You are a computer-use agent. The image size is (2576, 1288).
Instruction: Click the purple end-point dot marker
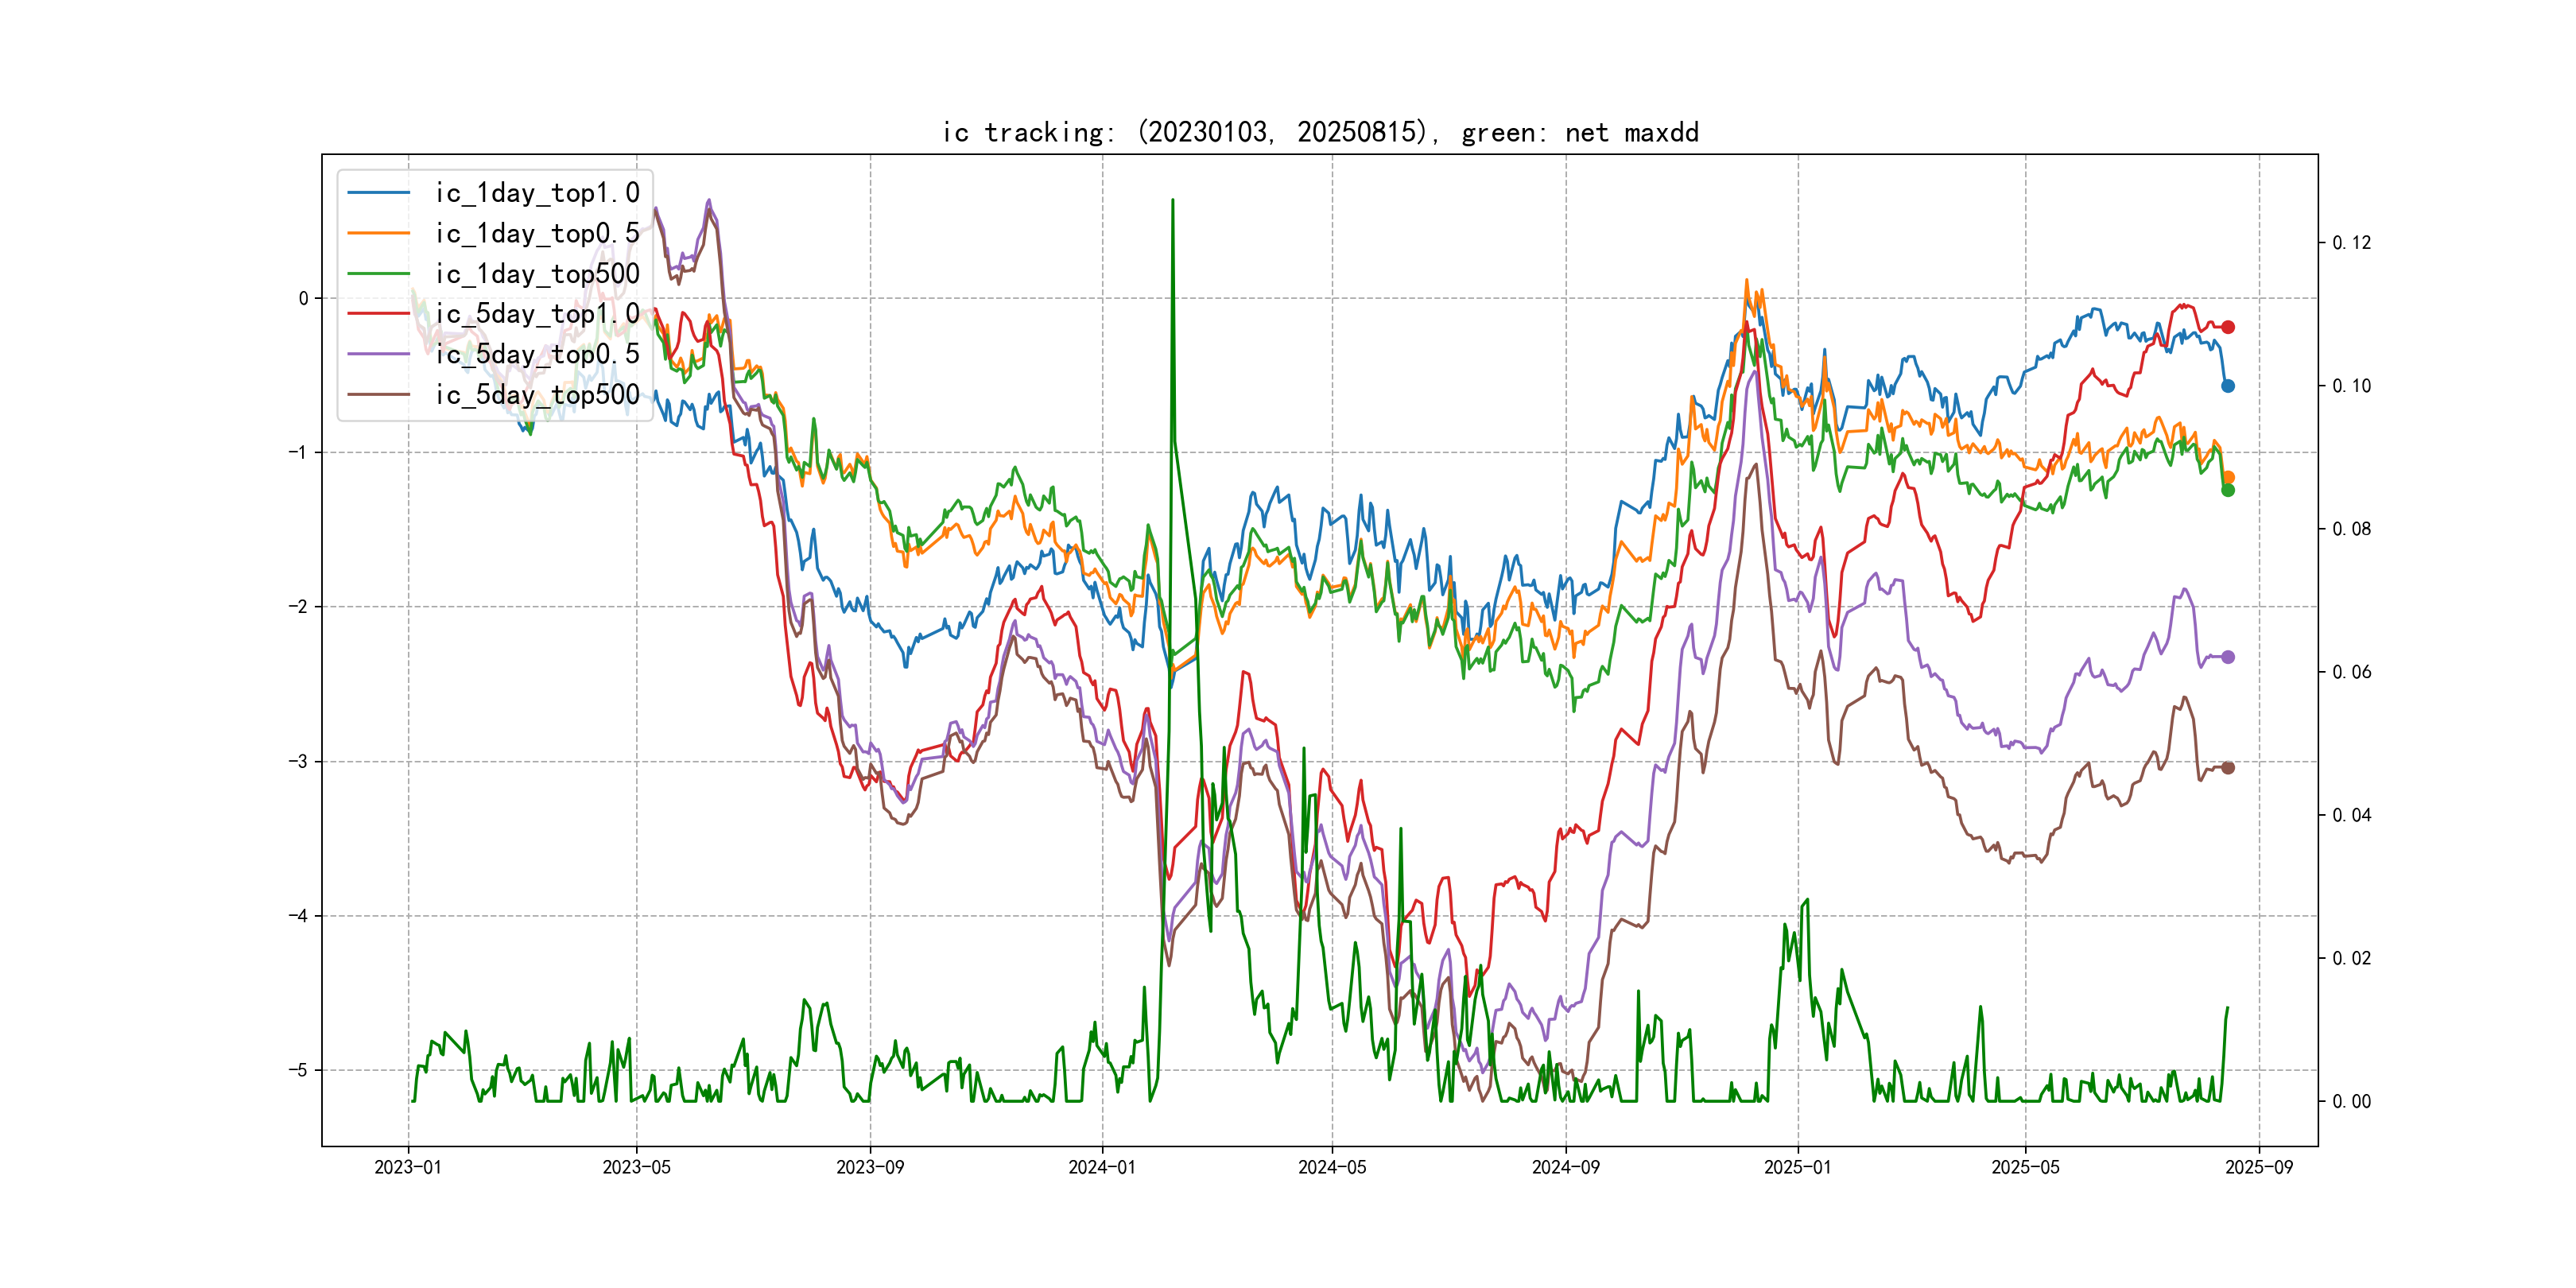(2227, 657)
